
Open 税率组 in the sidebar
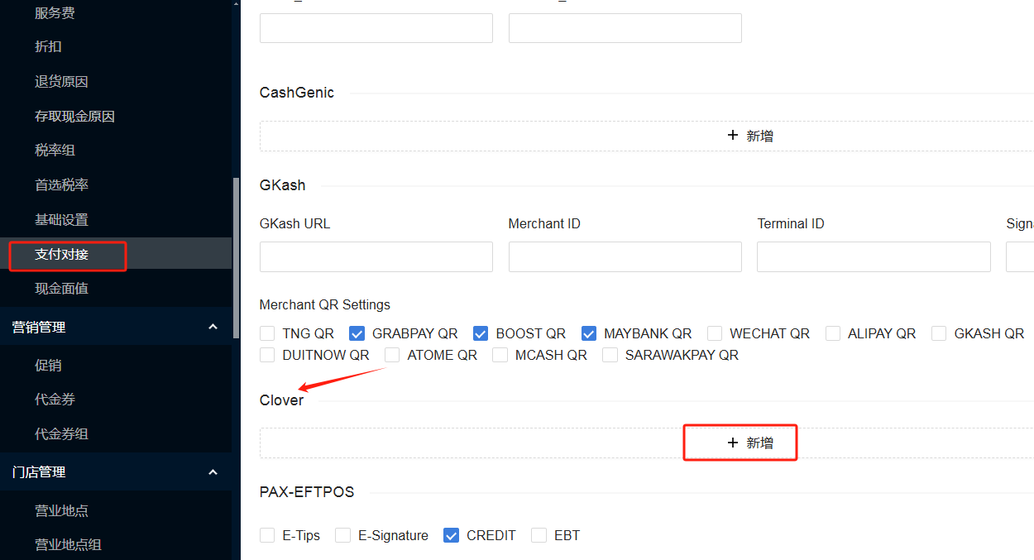tap(55, 150)
